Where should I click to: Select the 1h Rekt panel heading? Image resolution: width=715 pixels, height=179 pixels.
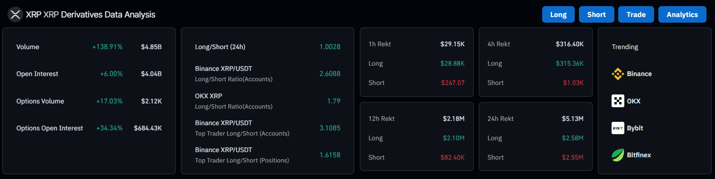[x=380, y=44]
